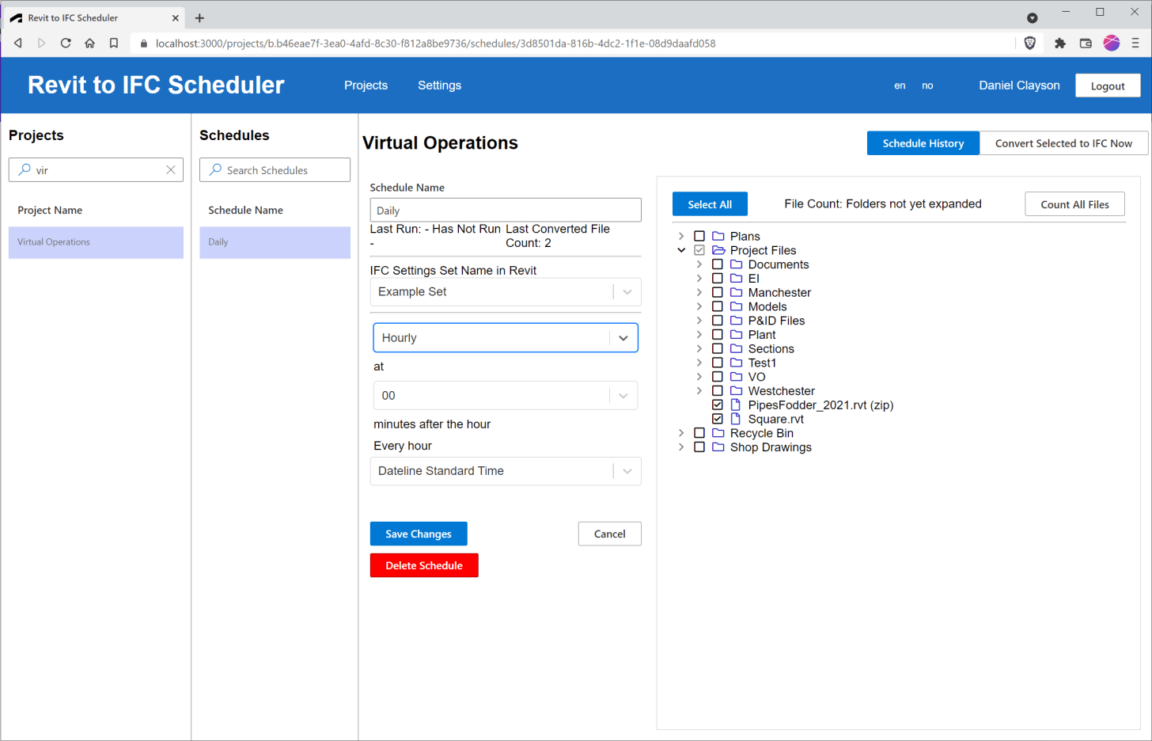Uncheck the PipesFodder_2021.rvt checkbox
The image size is (1152, 741).
point(718,405)
